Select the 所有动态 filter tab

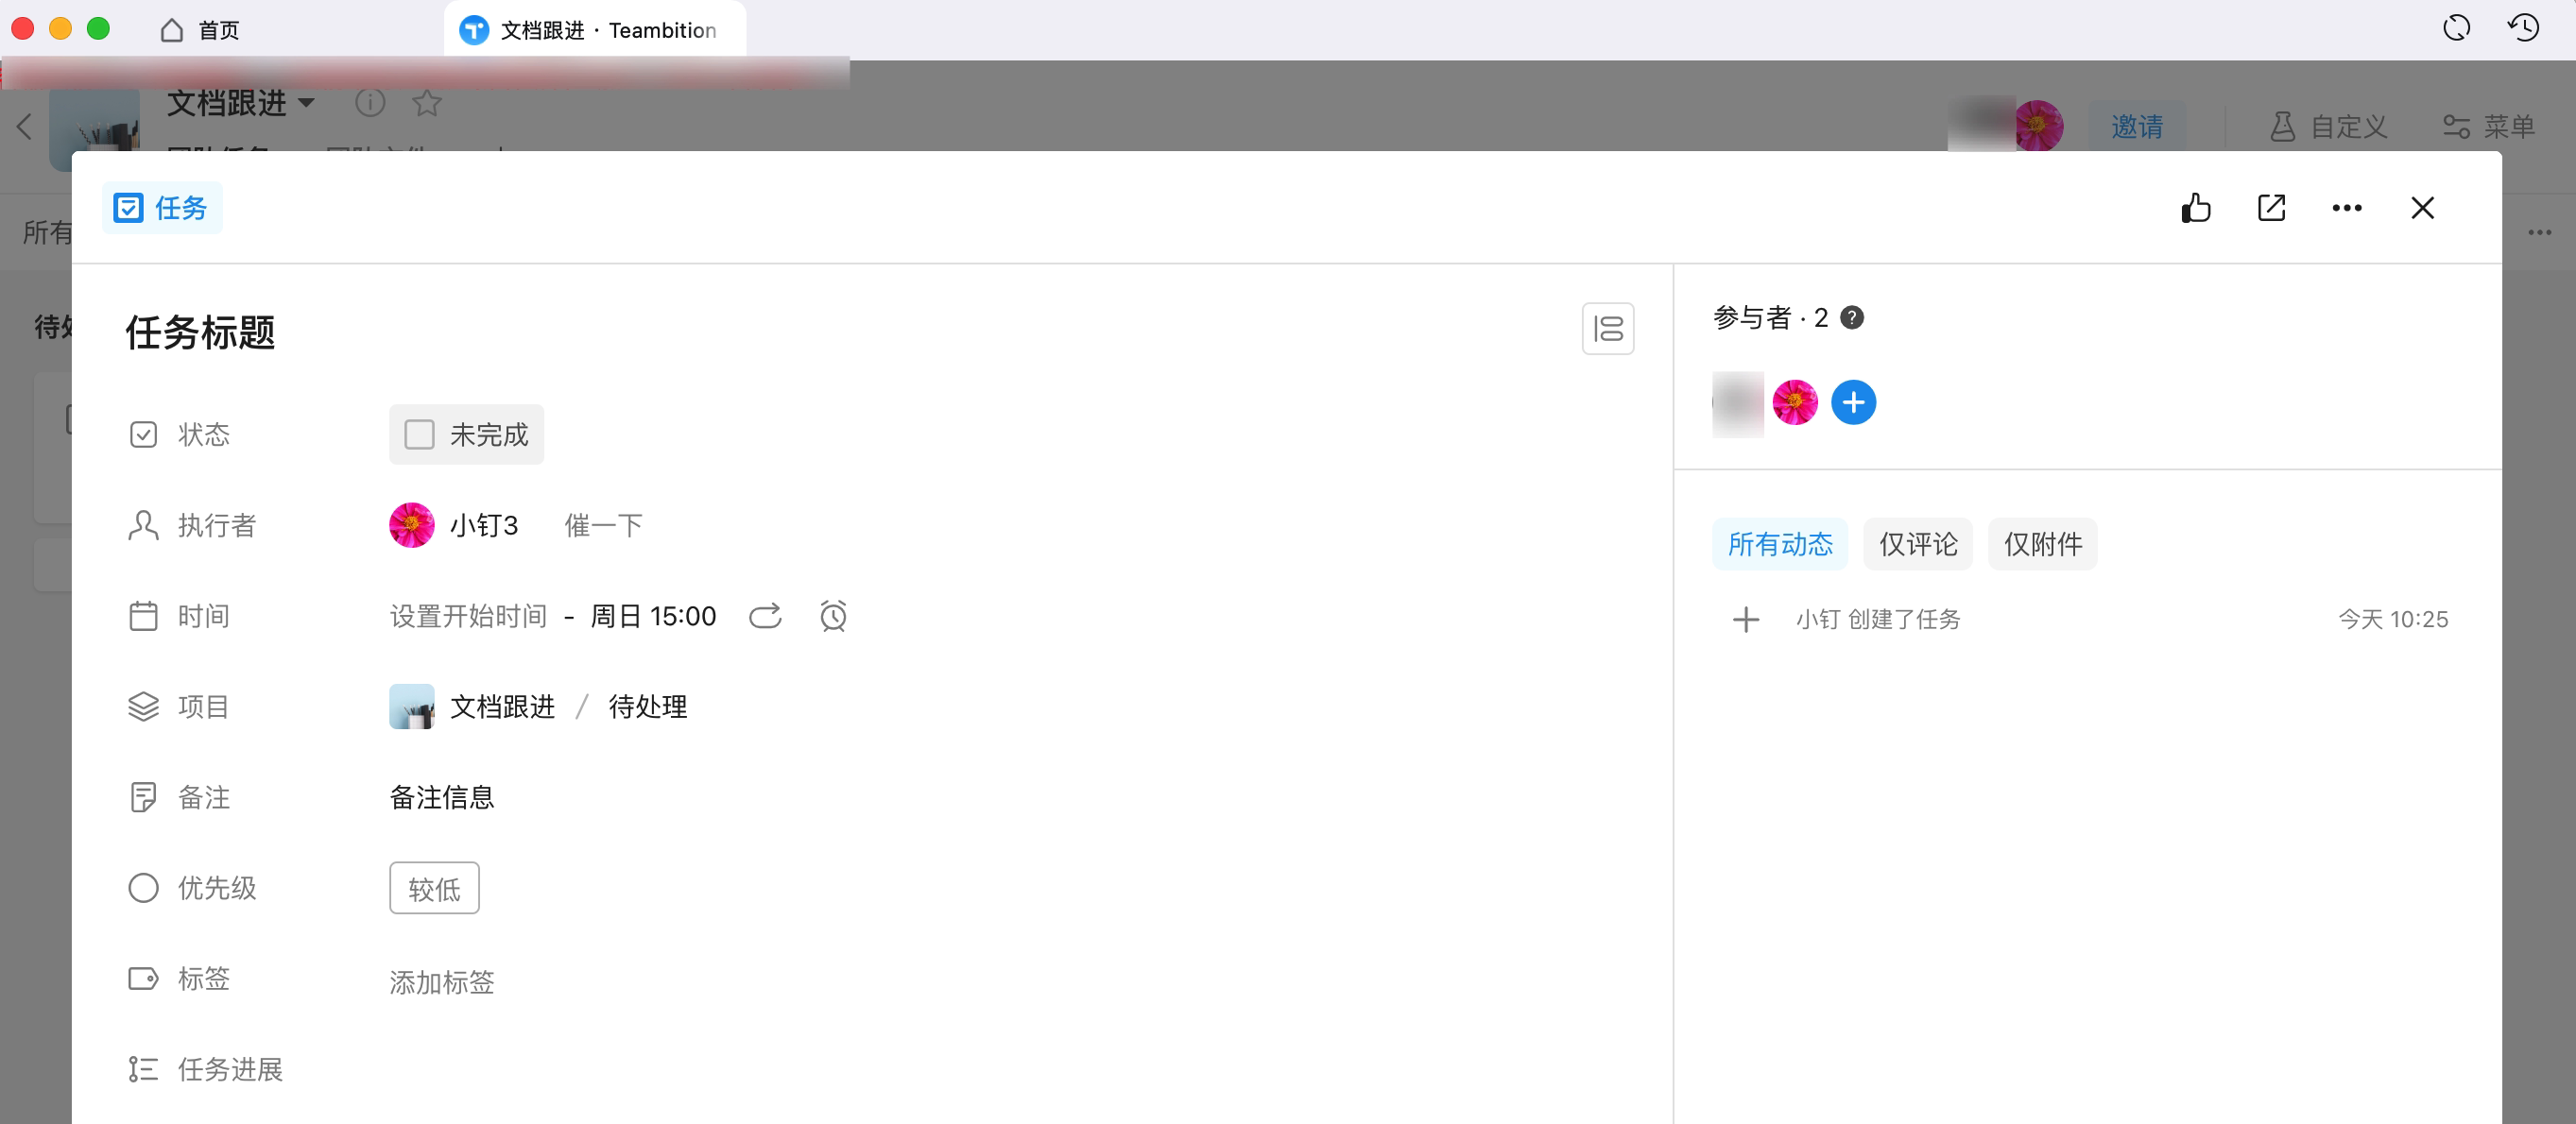click(x=1780, y=544)
